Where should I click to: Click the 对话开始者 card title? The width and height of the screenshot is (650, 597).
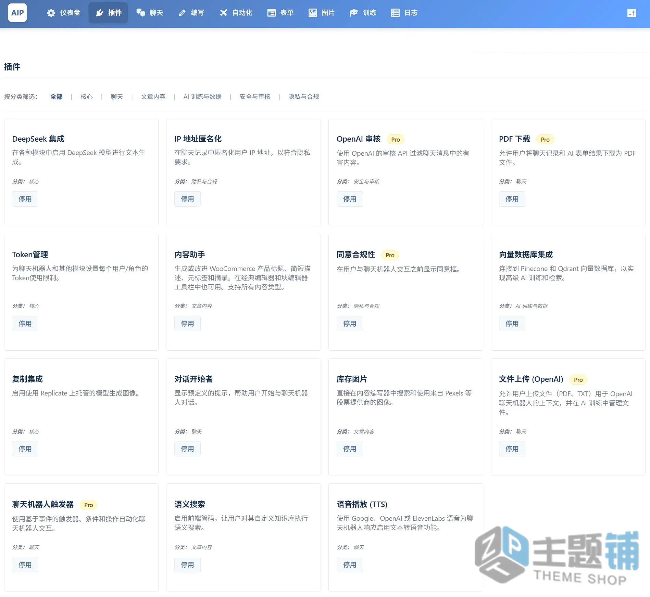click(193, 379)
